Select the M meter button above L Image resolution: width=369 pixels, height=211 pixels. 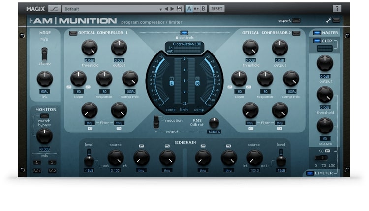[172, 79]
